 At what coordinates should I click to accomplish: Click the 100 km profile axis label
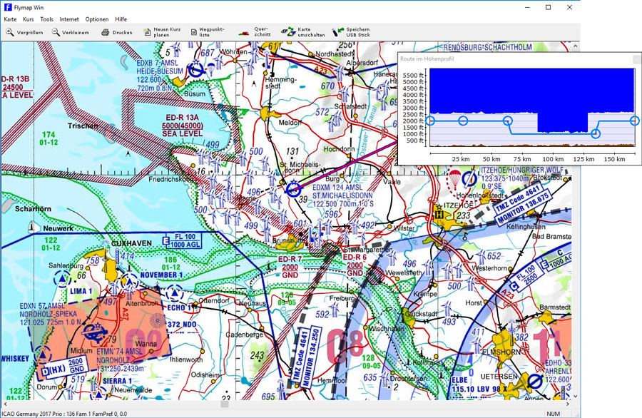click(x=553, y=159)
